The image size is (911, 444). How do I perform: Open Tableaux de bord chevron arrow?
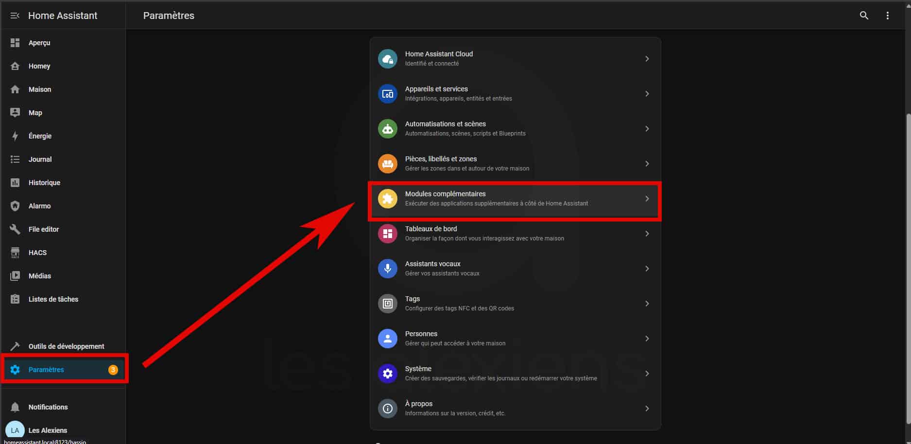(x=647, y=234)
